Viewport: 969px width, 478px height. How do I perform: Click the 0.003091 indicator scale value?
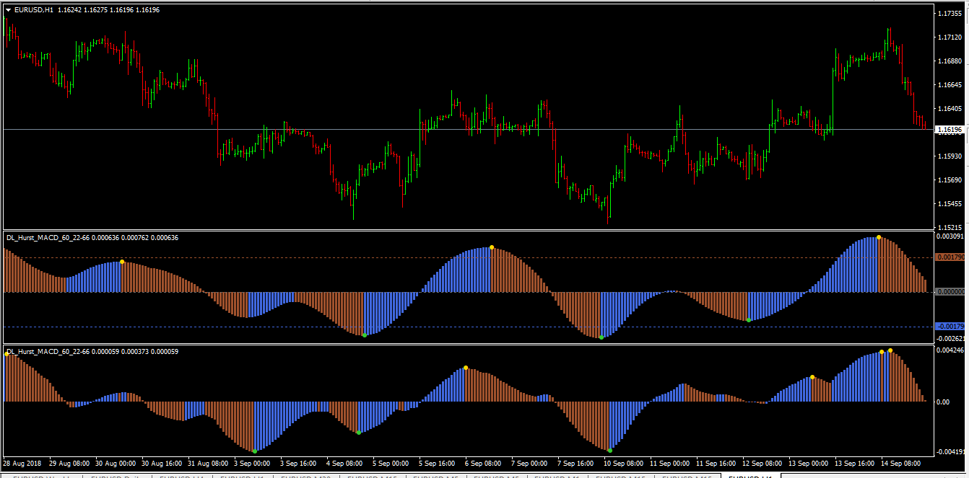click(x=950, y=236)
